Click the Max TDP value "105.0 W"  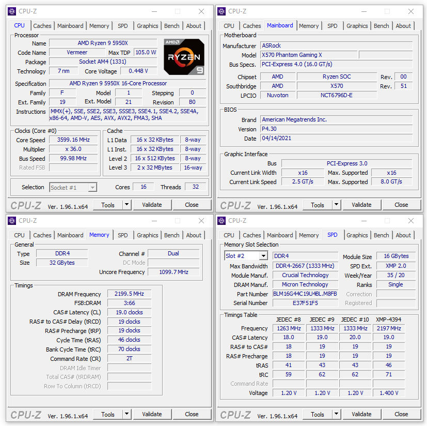coord(146,52)
